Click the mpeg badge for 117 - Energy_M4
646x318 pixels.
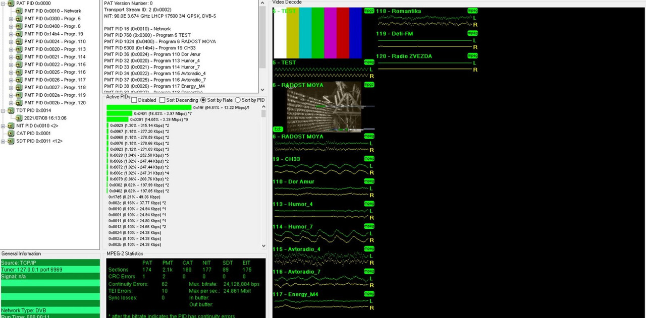[x=369, y=294]
